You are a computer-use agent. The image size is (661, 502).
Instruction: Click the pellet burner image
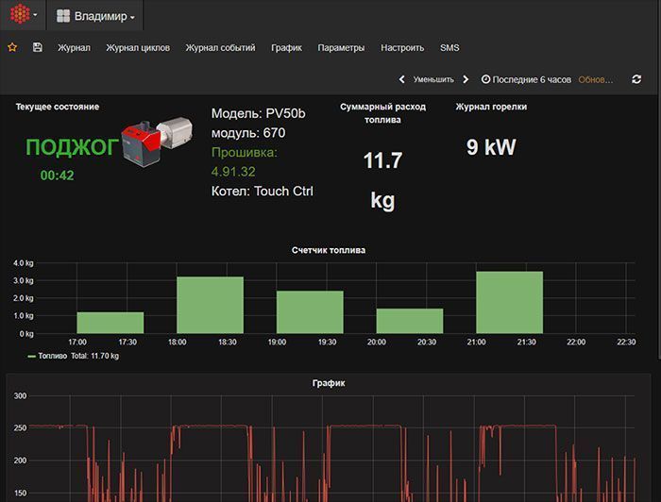tap(158, 142)
